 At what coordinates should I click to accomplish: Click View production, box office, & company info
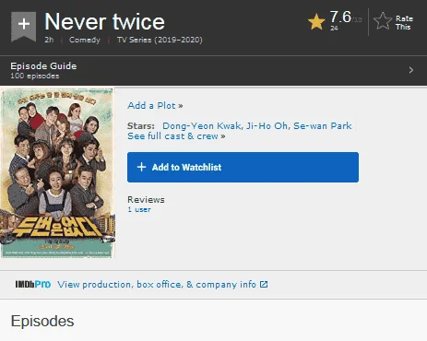point(157,285)
